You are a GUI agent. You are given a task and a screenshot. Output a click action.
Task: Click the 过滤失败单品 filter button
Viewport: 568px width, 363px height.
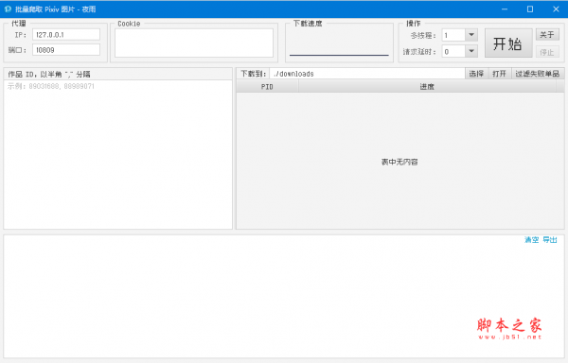tap(538, 74)
